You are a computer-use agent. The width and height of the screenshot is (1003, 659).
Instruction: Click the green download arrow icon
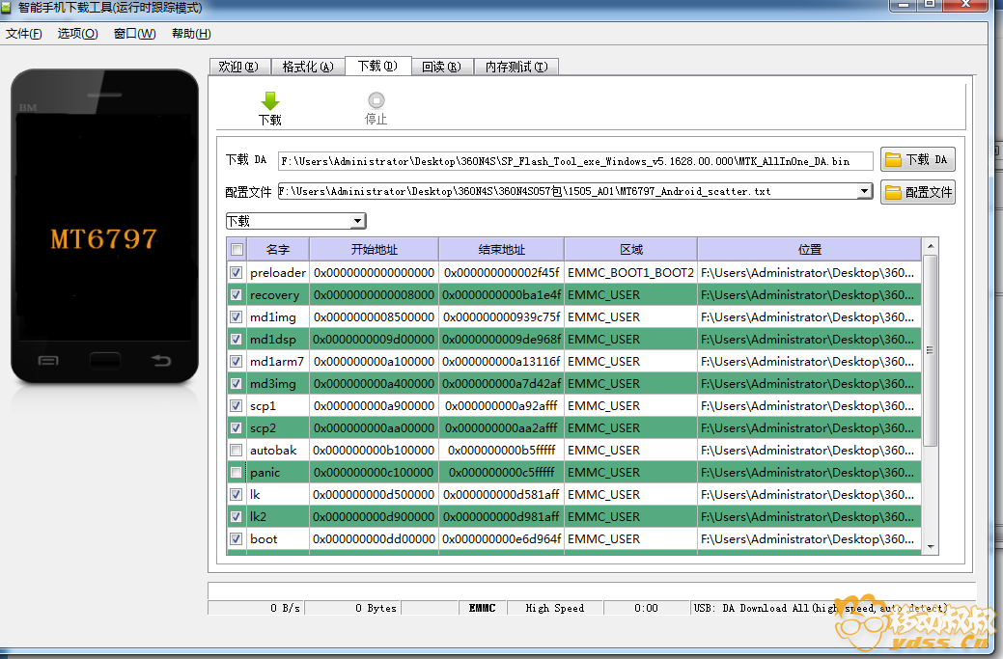[x=270, y=100]
